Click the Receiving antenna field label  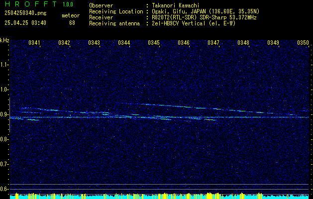click(114, 23)
